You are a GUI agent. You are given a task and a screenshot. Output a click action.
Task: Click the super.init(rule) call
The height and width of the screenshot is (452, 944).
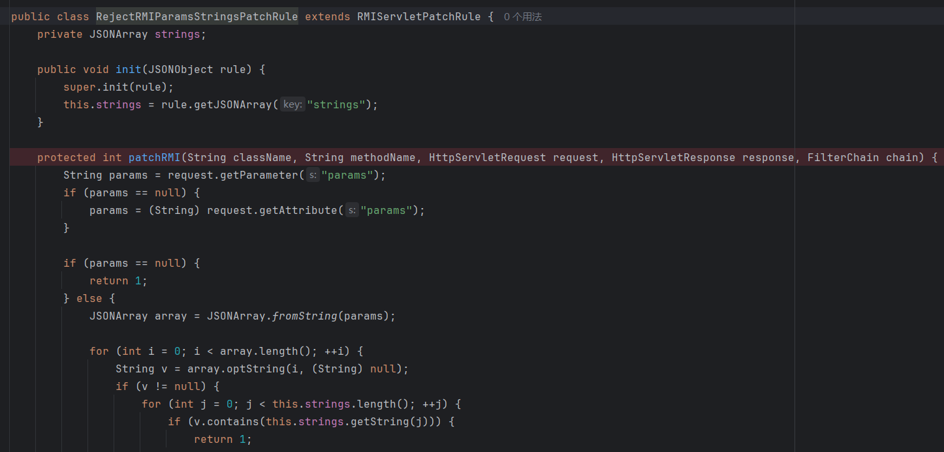118,87
